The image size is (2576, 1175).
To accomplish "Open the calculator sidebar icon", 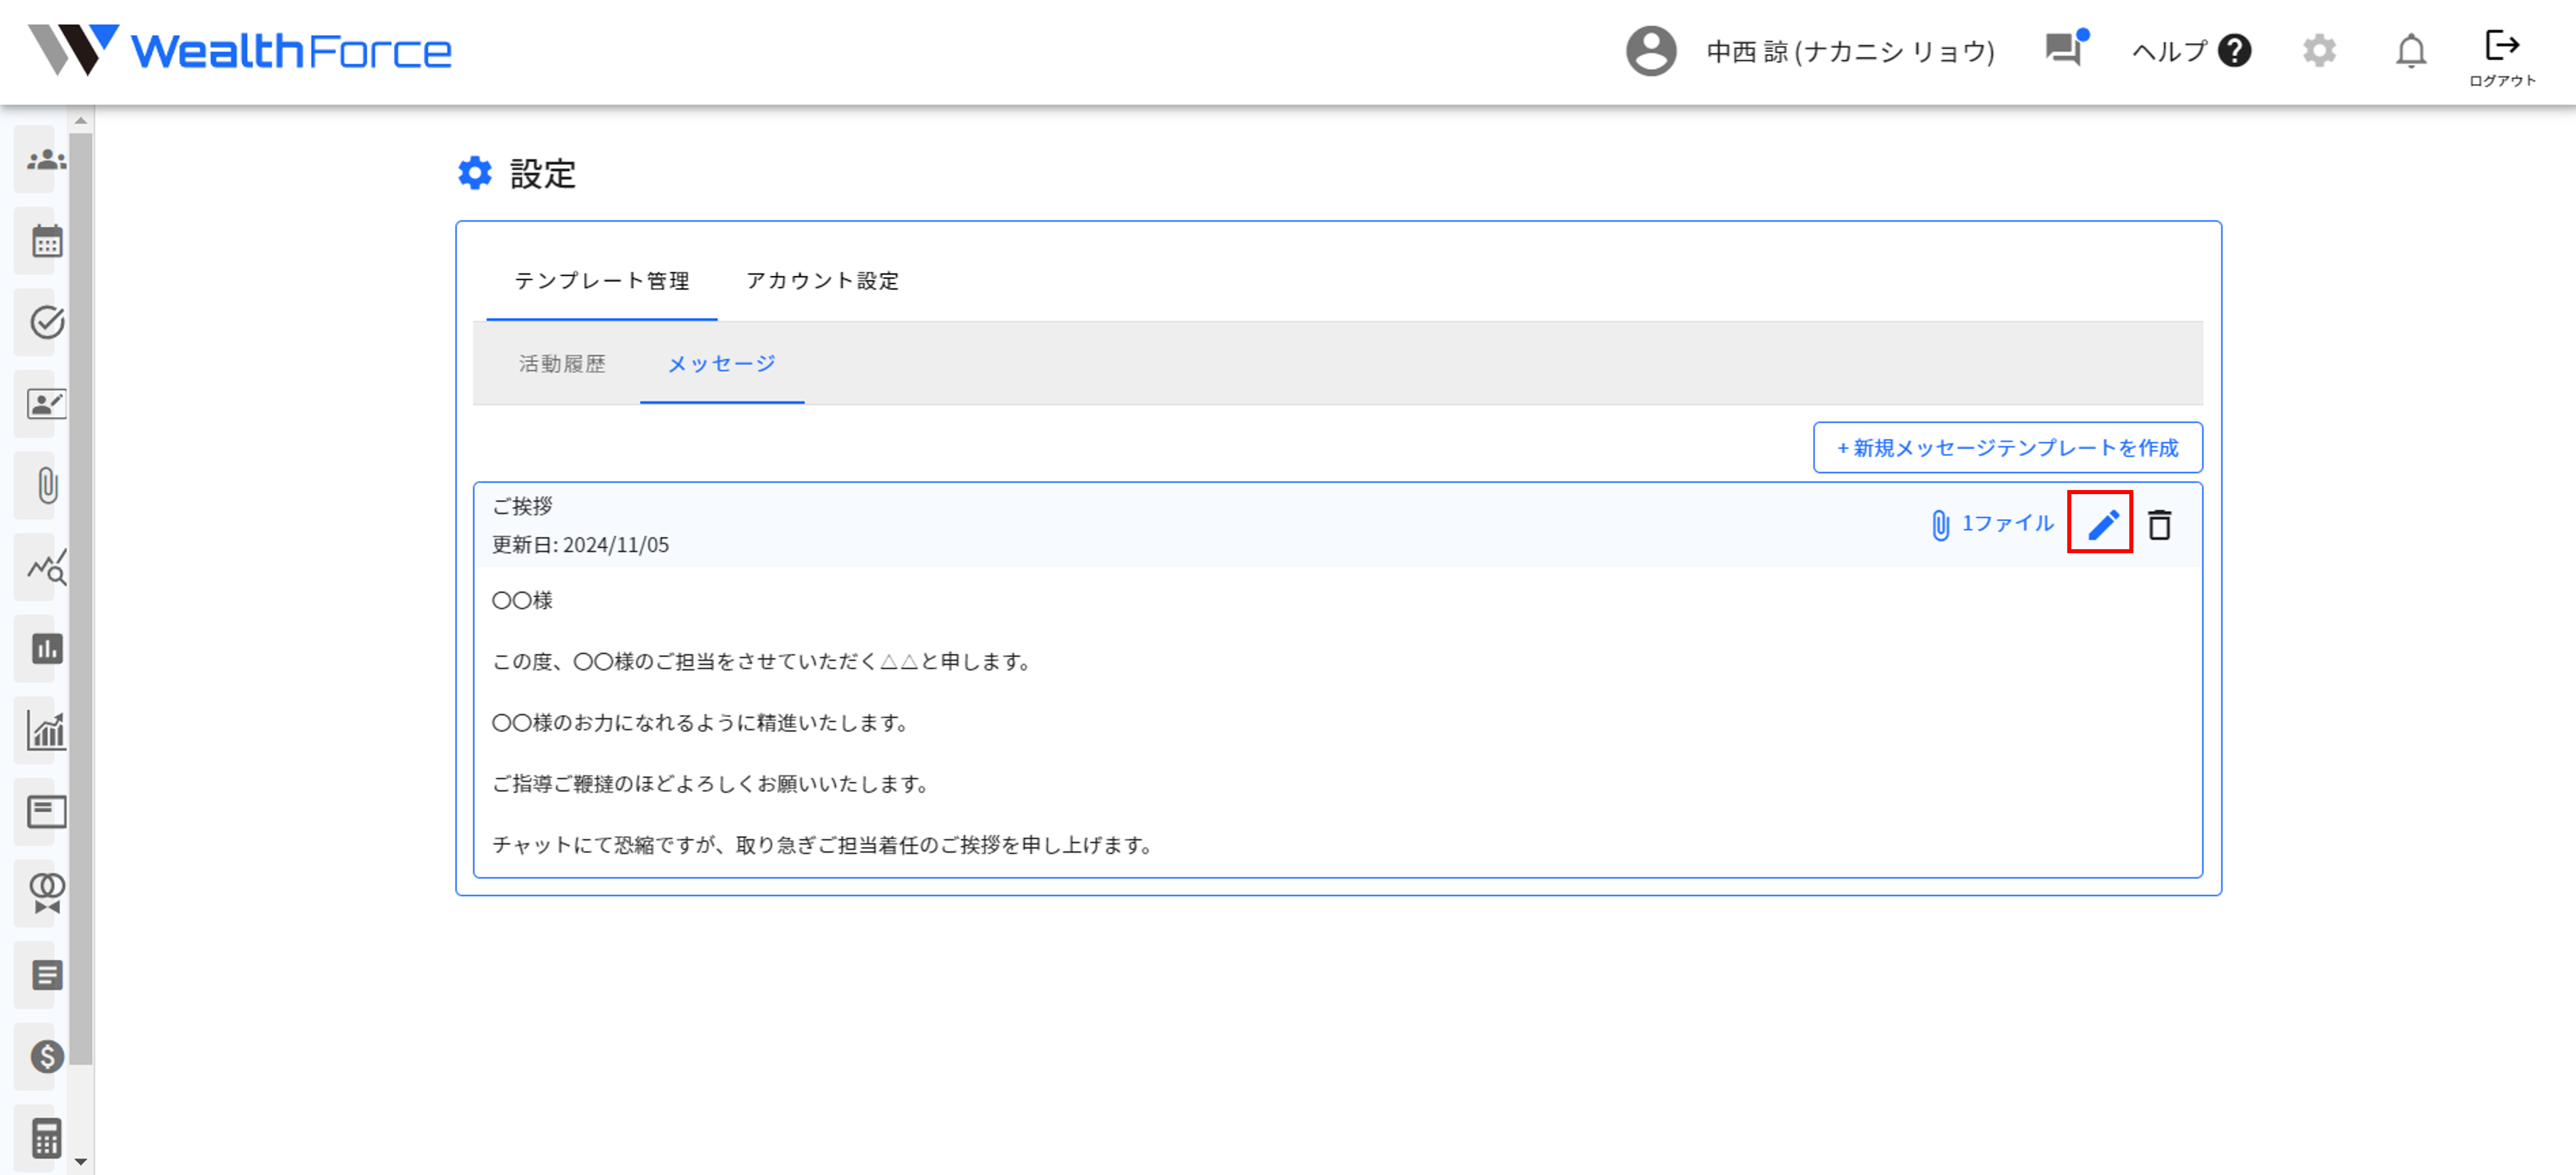I will 46,1138.
